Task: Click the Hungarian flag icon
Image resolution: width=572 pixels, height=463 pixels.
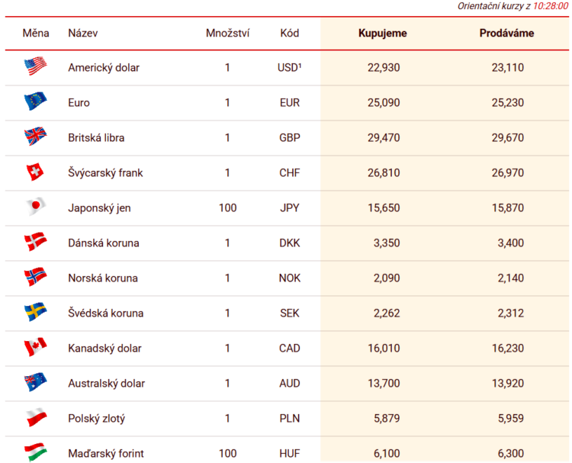Action: point(35,452)
